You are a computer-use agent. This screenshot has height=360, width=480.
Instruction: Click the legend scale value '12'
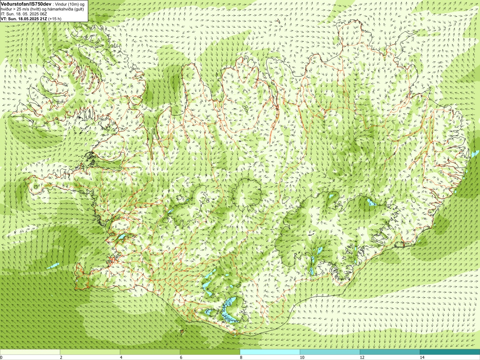[x=362, y=357]
